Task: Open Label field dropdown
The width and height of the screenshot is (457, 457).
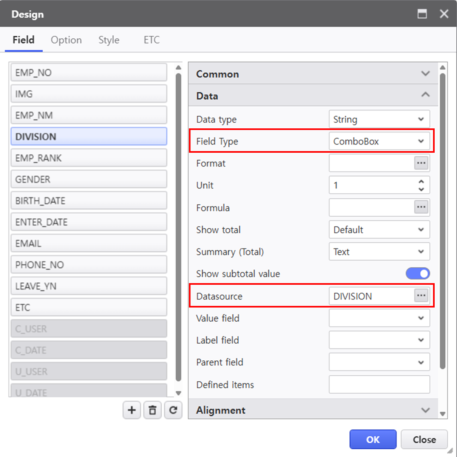Action: pyautogui.click(x=379, y=340)
